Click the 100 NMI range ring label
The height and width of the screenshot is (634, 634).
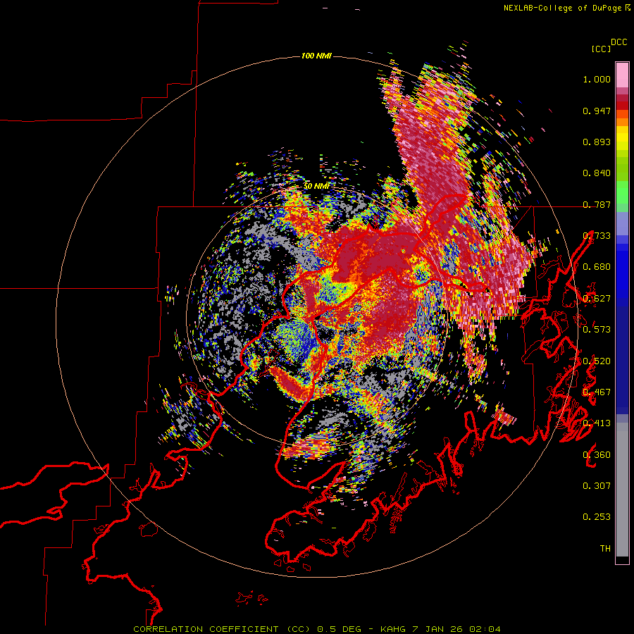(x=316, y=56)
